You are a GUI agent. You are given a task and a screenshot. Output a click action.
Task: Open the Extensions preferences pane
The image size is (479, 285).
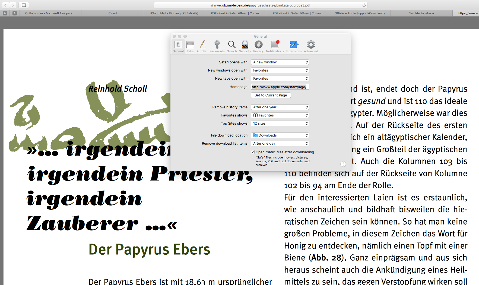click(x=294, y=46)
